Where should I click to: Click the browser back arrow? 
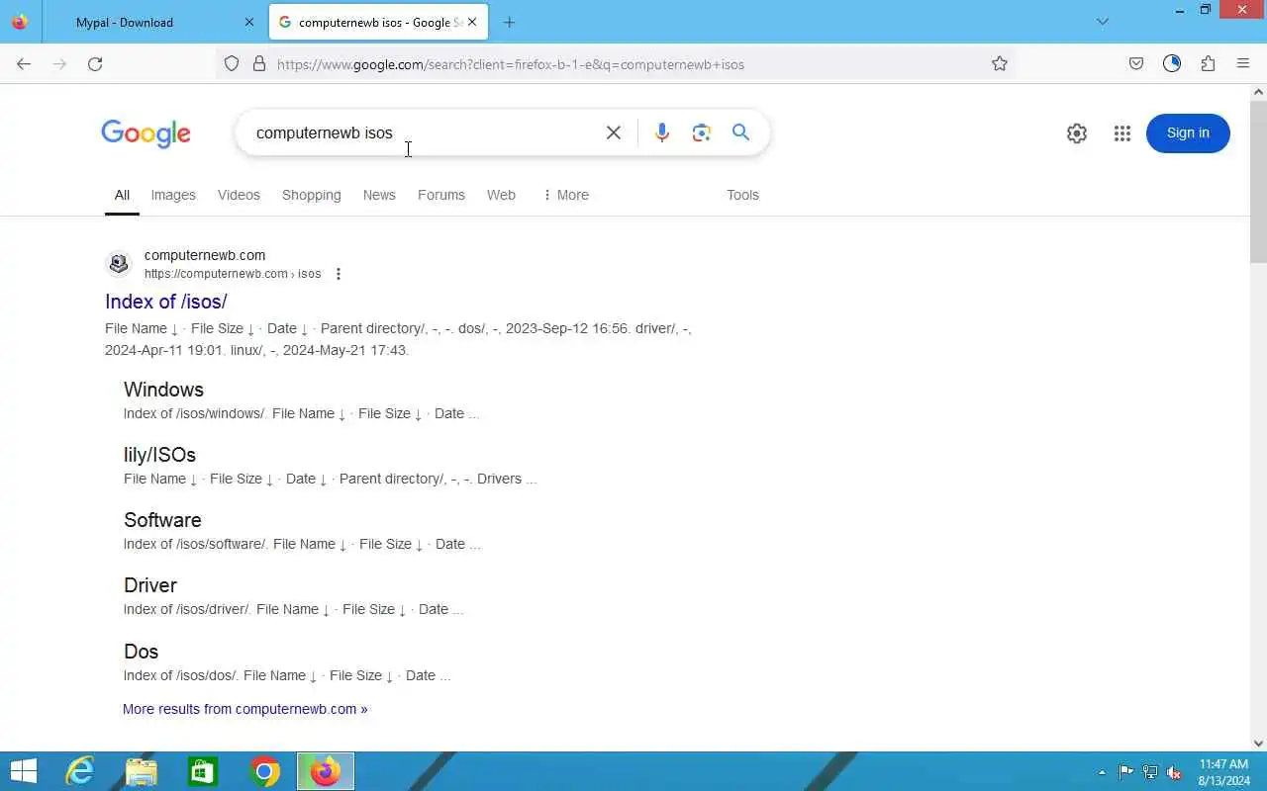click(x=24, y=64)
